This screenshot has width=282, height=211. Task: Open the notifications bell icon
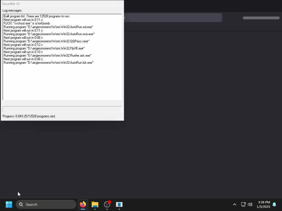(275, 204)
